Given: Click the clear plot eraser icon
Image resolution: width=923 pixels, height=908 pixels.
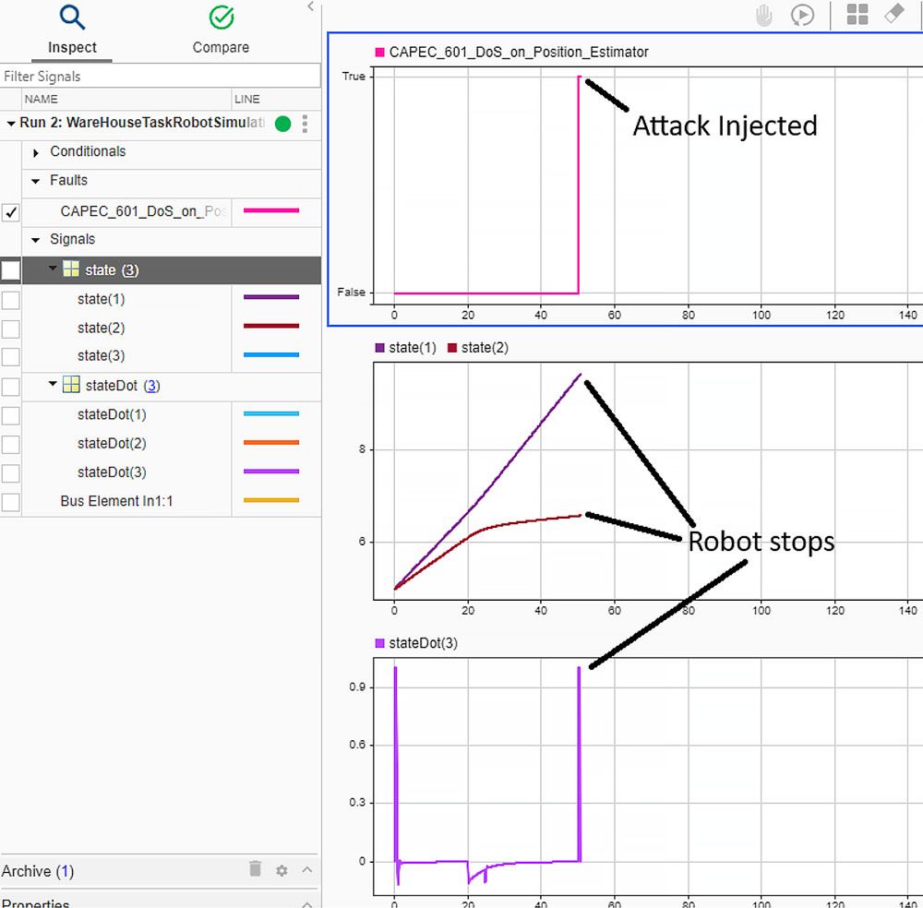Looking at the screenshot, I should (x=893, y=15).
